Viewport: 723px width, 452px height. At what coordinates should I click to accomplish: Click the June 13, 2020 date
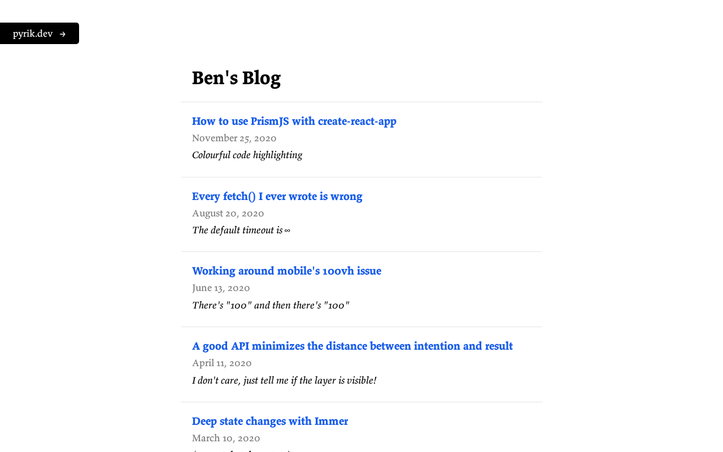click(221, 288)
